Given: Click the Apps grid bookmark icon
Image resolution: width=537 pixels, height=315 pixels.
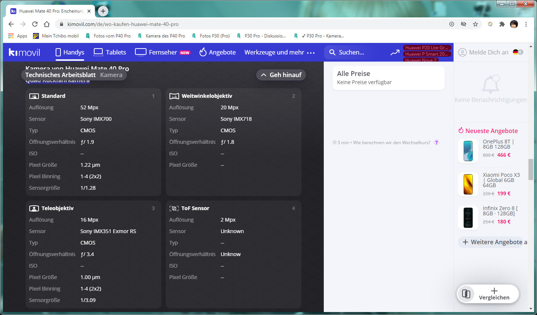Looking at the screenshot, I should tap(11, 36).
